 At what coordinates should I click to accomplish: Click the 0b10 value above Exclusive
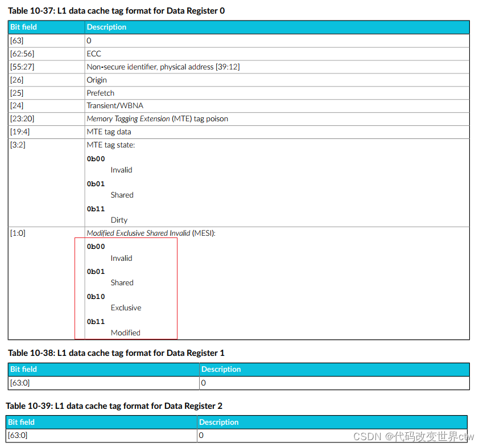point(96,297)
